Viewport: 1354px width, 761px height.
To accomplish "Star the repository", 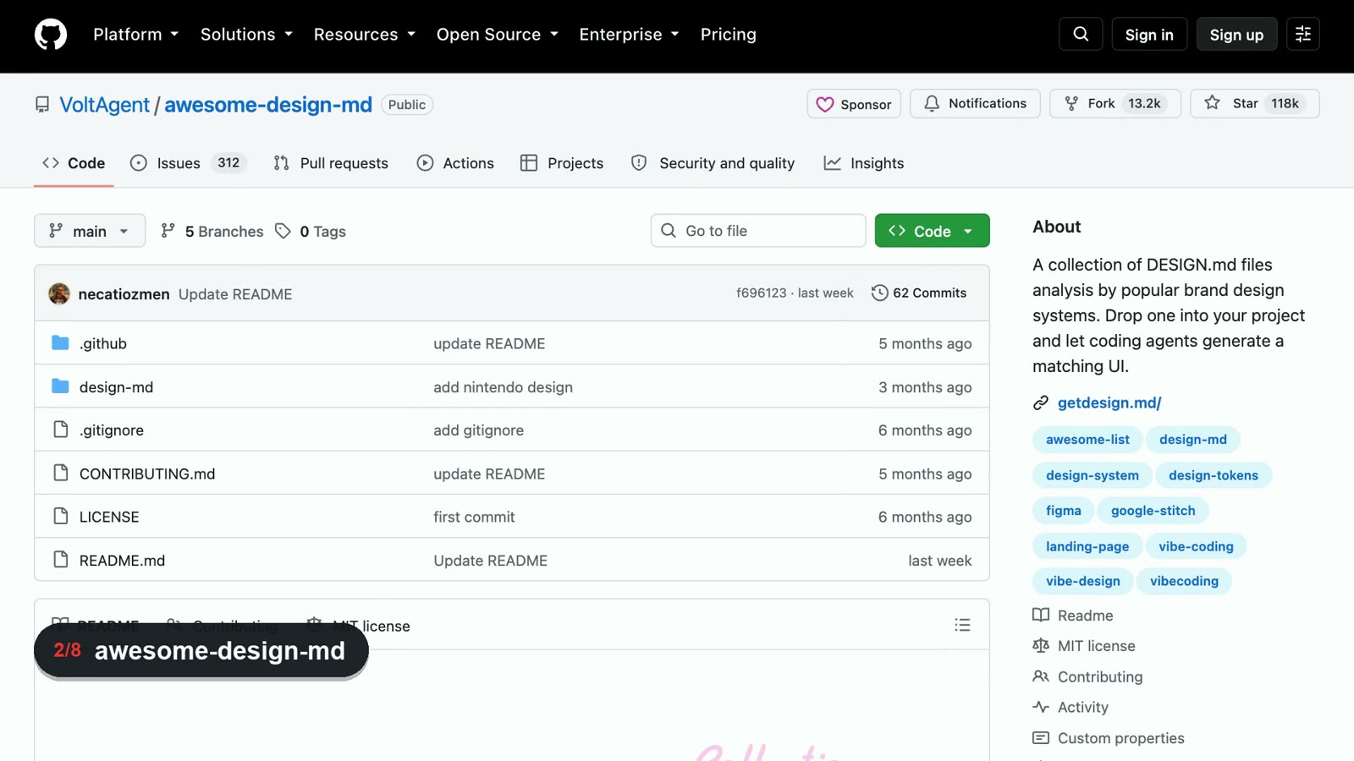I will [1254, 103].
